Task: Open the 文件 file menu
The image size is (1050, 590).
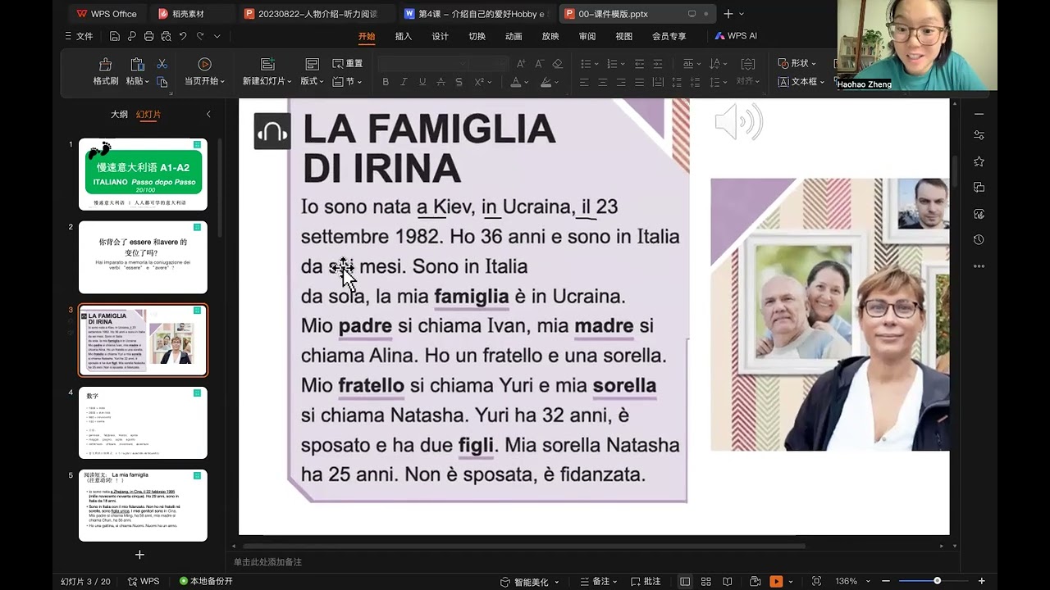Action: click(80, 36)
